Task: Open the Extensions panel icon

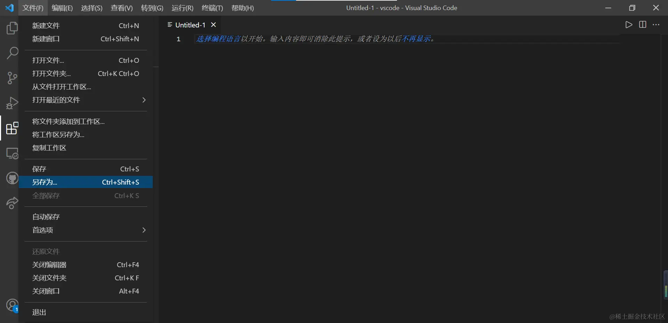Action: (x=12, y=128)
